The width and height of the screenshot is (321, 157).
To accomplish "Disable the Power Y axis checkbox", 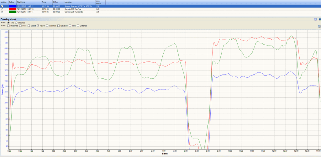I will pyautogui.click(x=38, y=26).
